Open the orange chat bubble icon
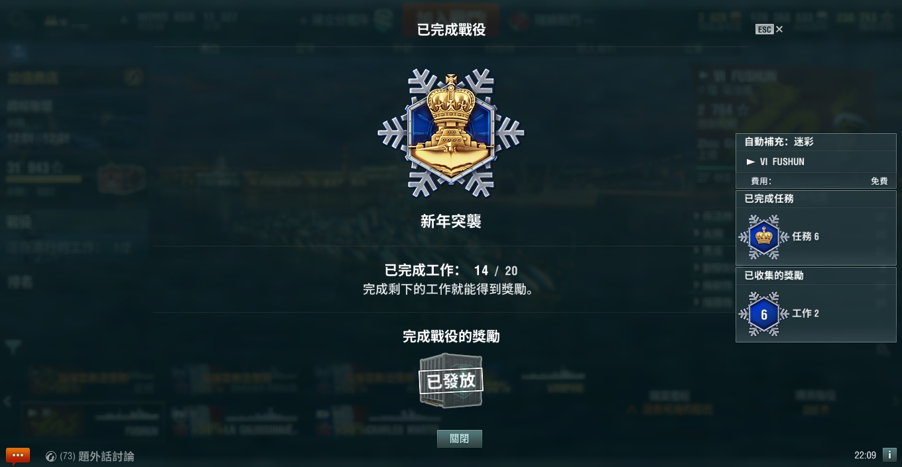This screenshot has width=902, height=467. click(17, 456)
